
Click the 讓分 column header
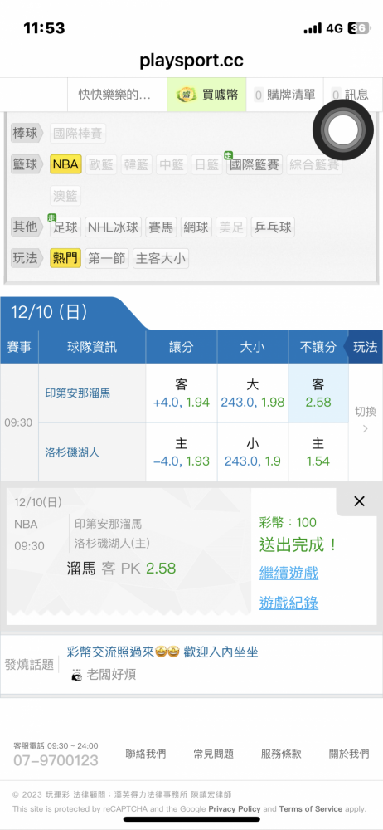click(182, 347)
